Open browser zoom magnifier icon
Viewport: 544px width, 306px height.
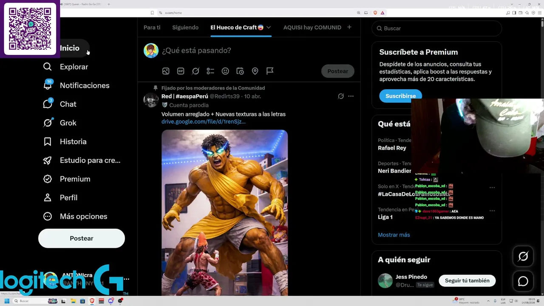click(359, 13)
